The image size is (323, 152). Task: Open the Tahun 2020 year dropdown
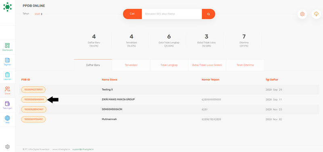(38, 14)
